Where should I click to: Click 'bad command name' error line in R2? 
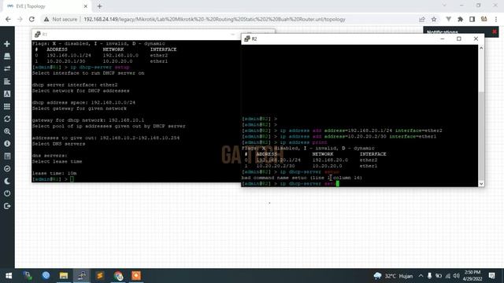[302, 178]
